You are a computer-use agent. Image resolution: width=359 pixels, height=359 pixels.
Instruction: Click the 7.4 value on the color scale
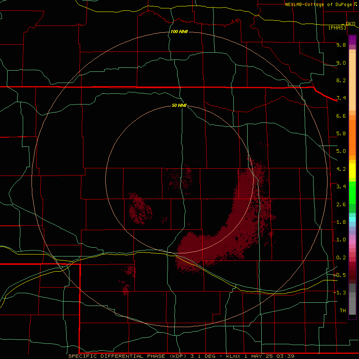click(x=341, y=98)
